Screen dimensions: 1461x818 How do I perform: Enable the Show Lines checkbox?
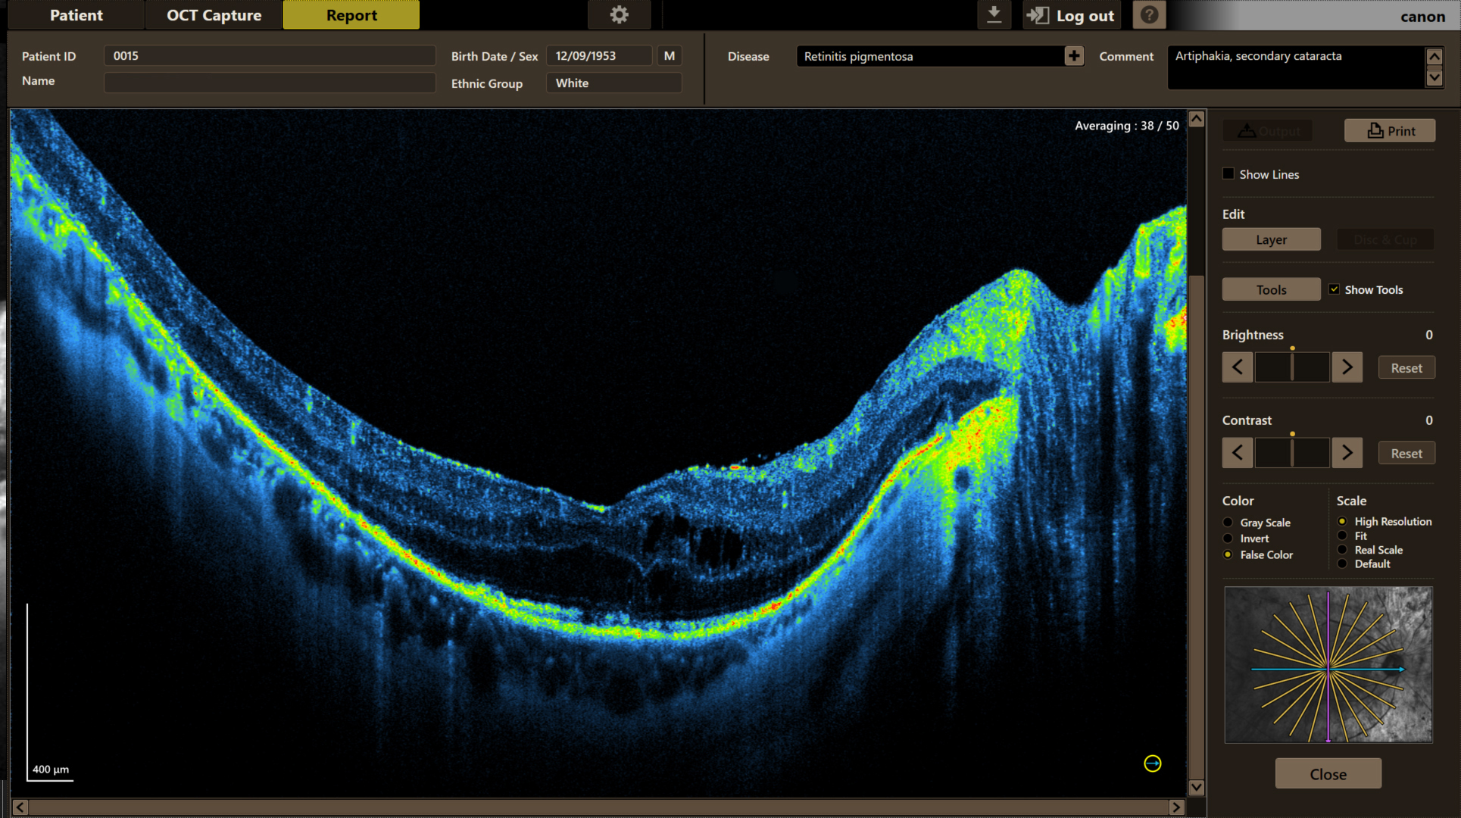pos(1228,174)
